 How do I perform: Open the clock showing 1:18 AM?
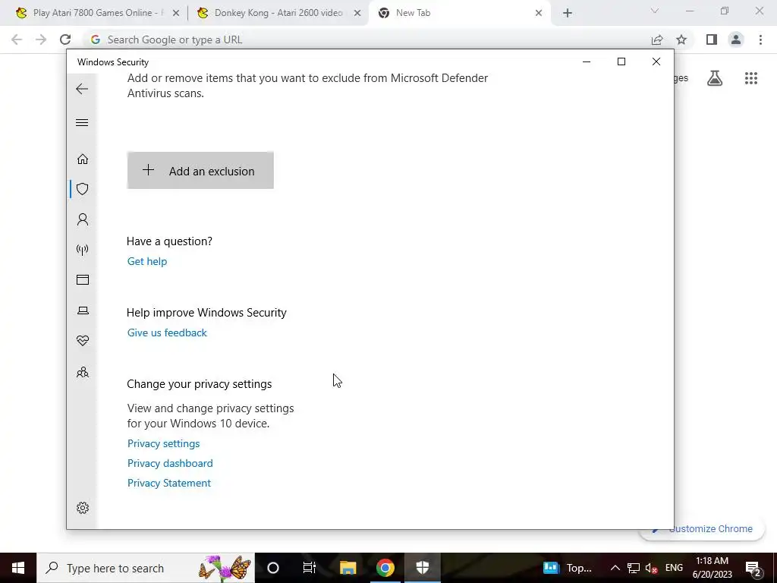coord(712,568)
